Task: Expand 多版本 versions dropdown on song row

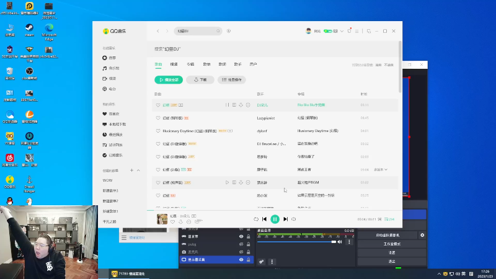Action: (381, 169)
